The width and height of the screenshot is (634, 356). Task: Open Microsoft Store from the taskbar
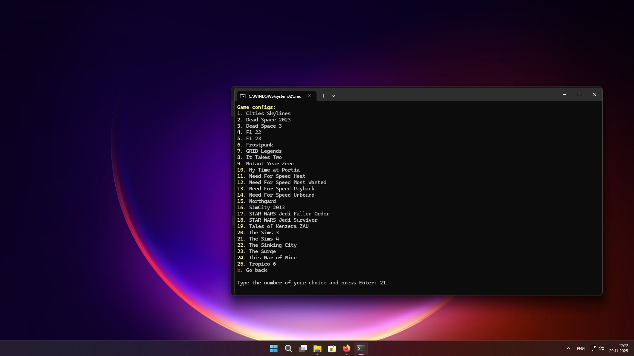click(332, 348)
